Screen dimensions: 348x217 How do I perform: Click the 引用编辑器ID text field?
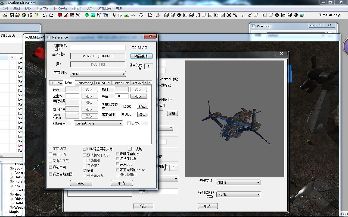click(98, 48)
